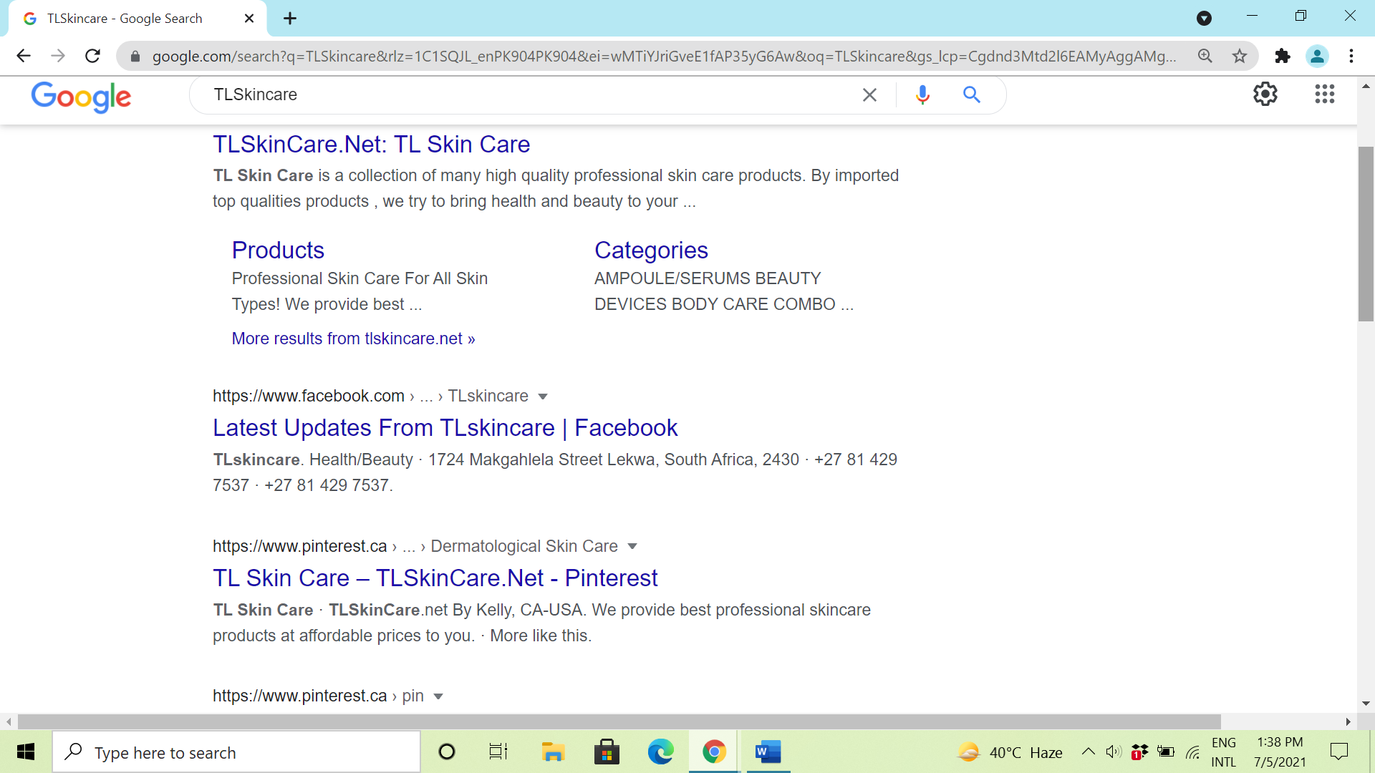Click the blue search magnifier icon
1375x773 pixels.
(971, 94)
